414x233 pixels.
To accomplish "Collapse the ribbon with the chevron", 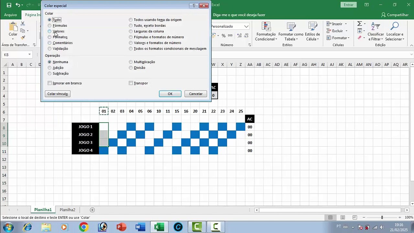I will 411,45.
